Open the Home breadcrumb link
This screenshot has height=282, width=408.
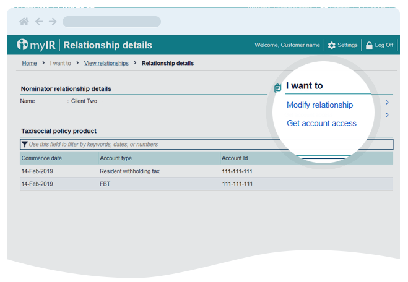tap(29, 63)
